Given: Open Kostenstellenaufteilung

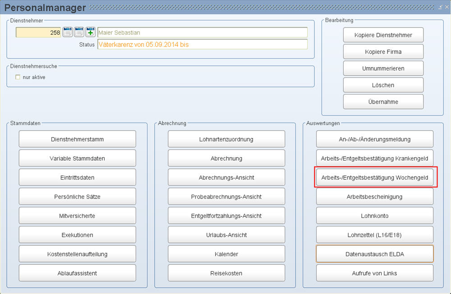Looking at the screenshot, I should tap(78, 254).
